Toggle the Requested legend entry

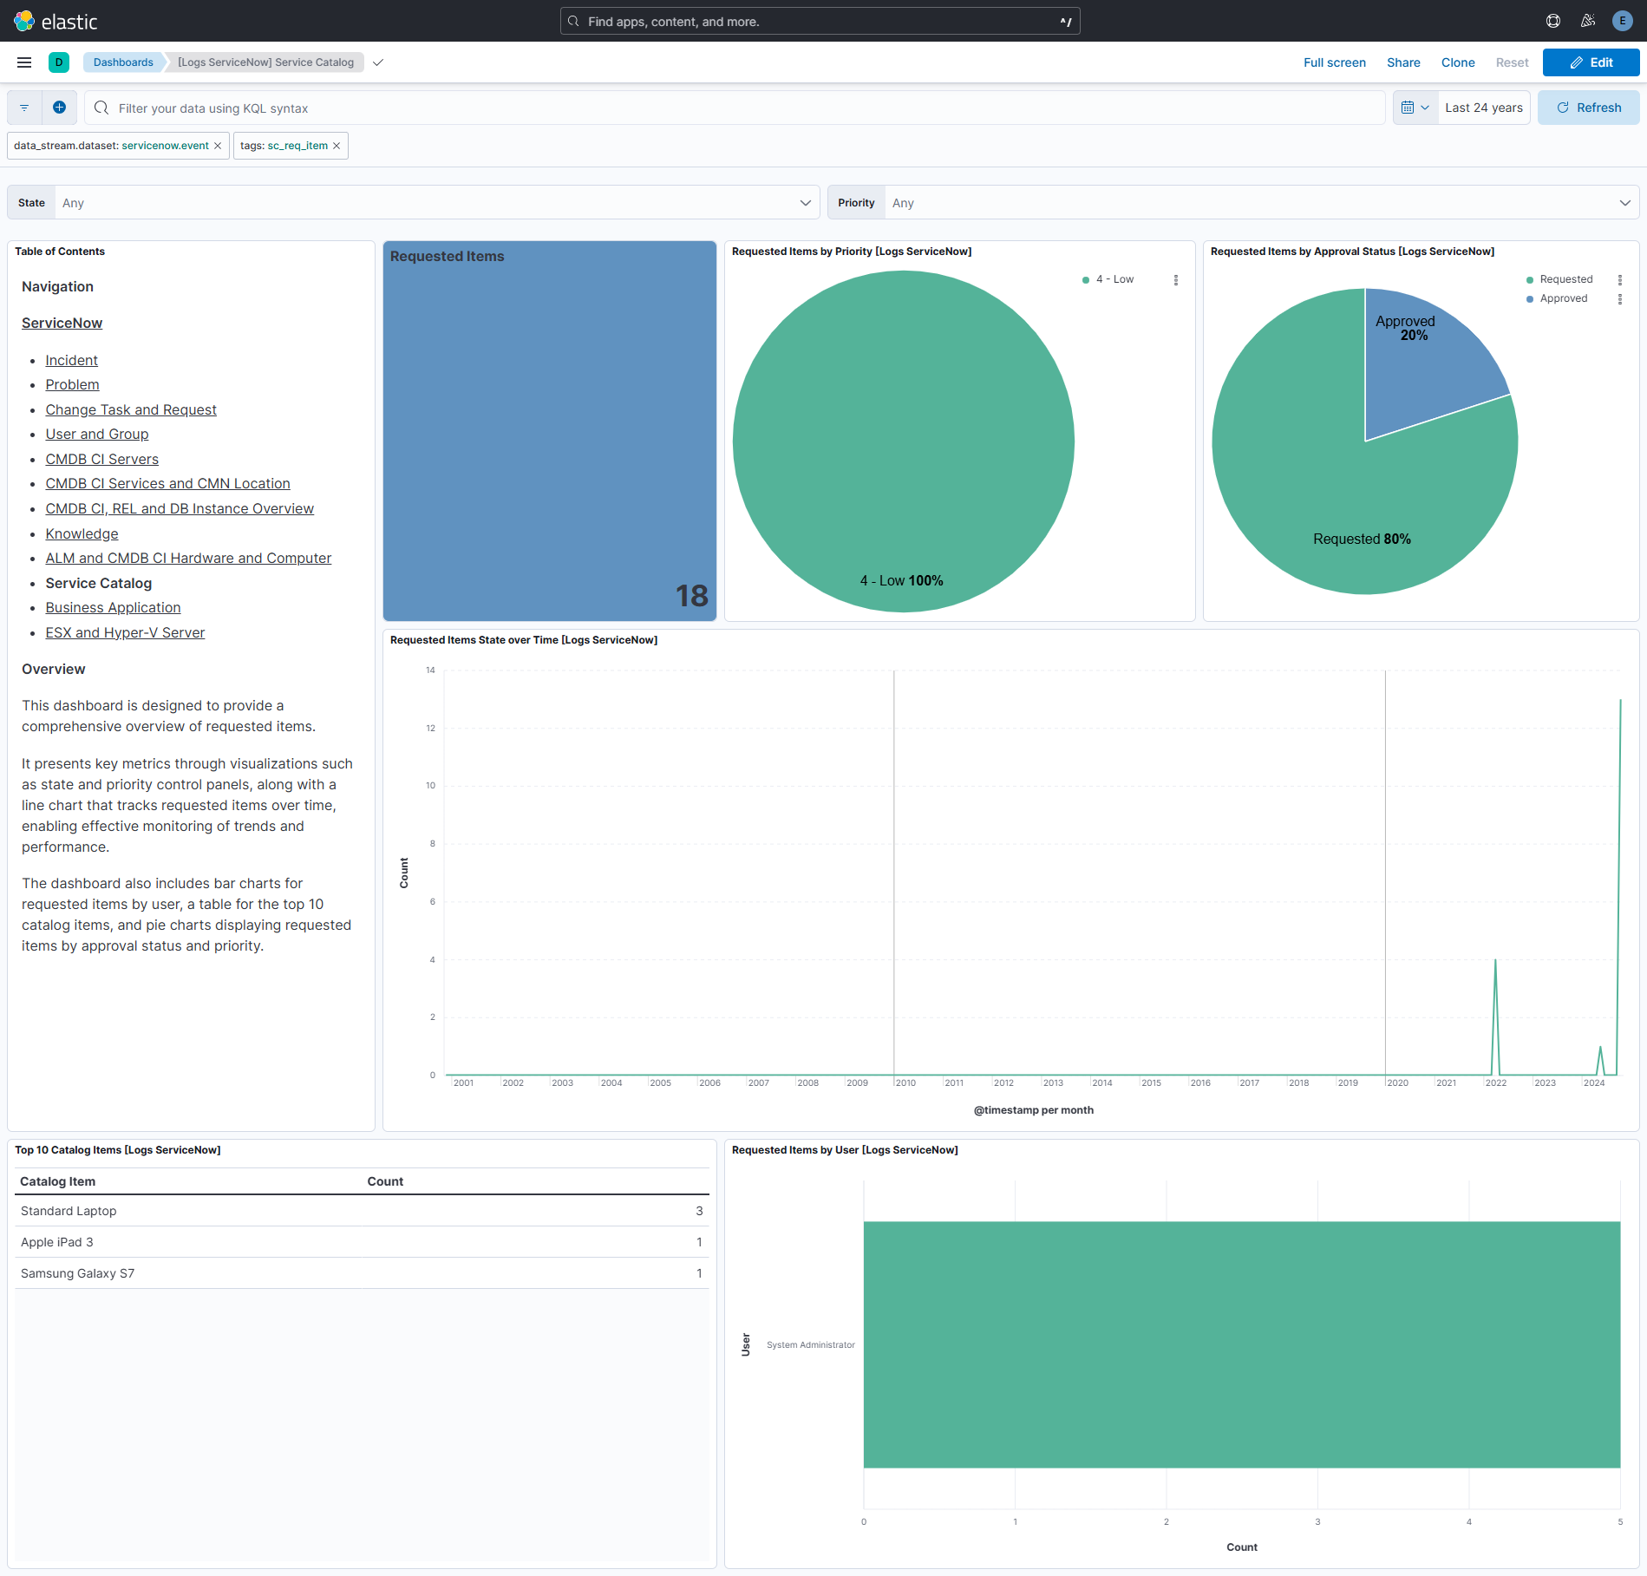pos(1565,278)
